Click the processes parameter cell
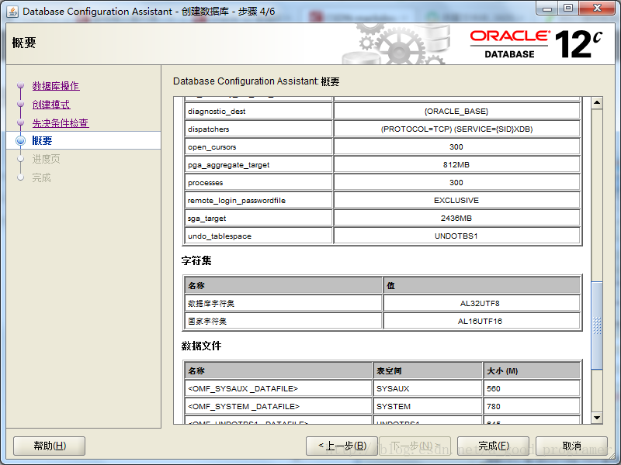Image resolution: width=621 pixels, height=465 pixels. 258,182
